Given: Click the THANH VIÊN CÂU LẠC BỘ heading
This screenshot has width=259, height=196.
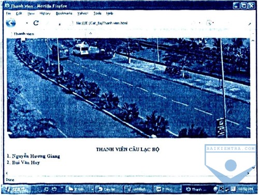Looking at the screenshot, I should pyautogui.click(x=127, y=149).
